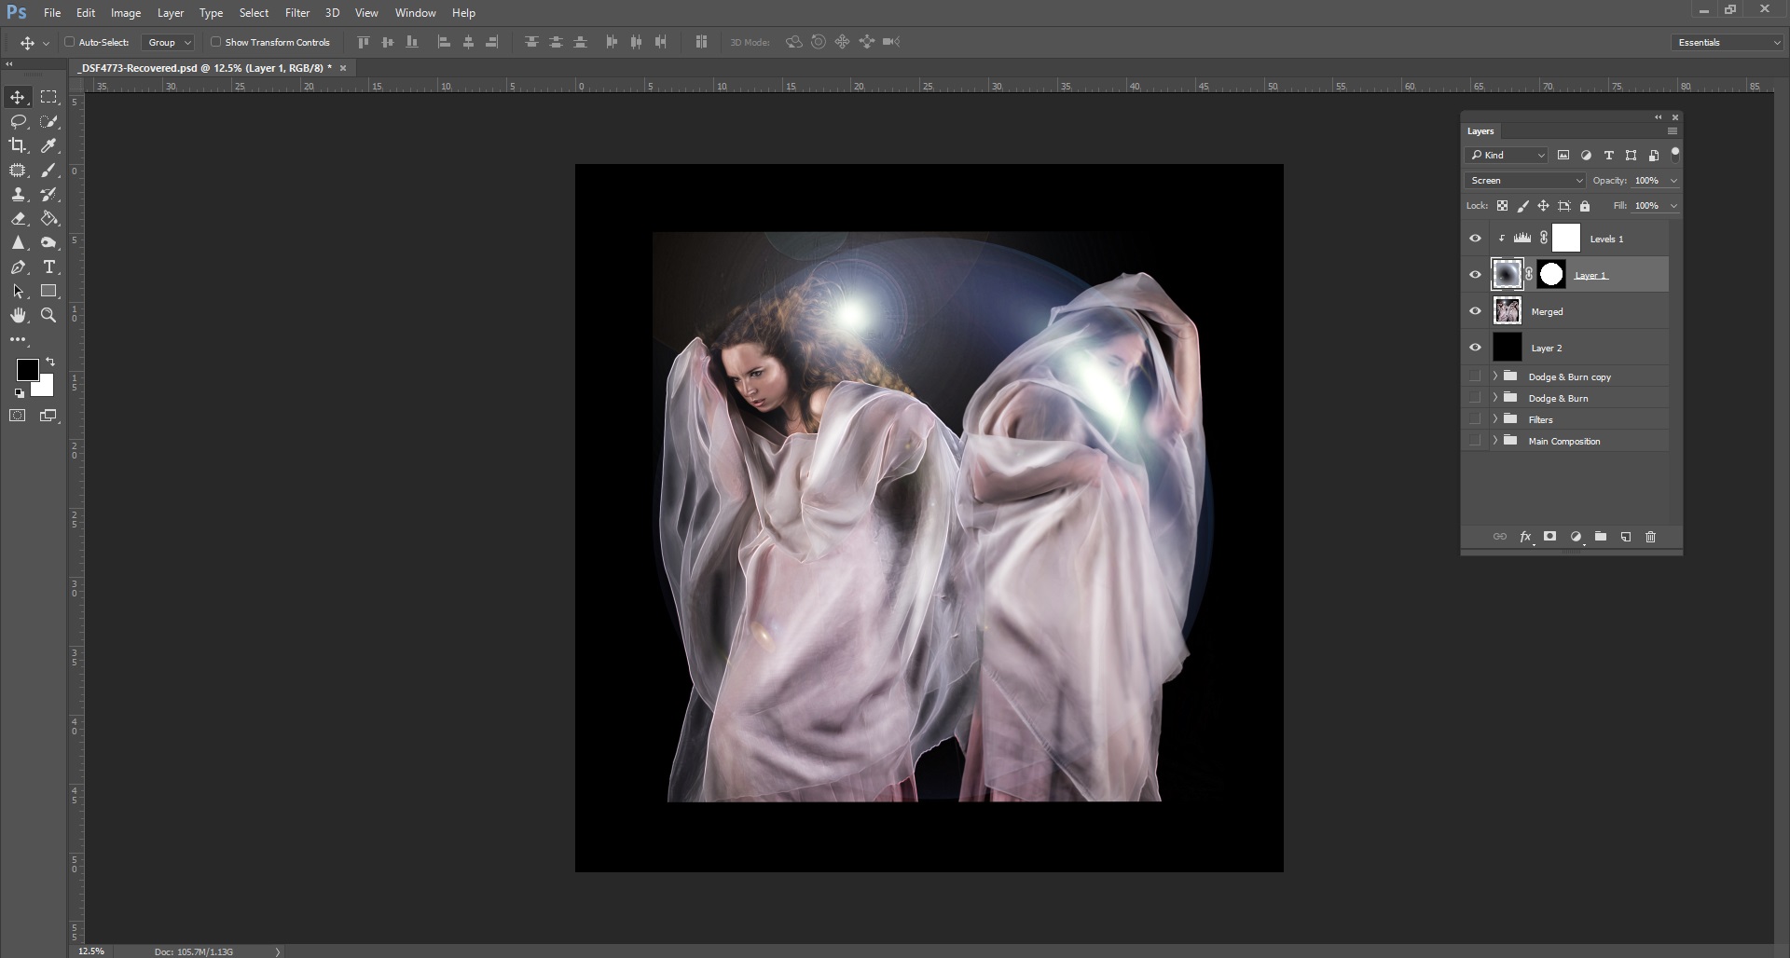
Task: Select the Lasso tool
Action: click(18, 121)
